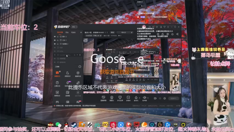This screenshot has width=234, height=132.
Task: Edit the 永劫无间 game category tag
Action: pyautogui.click(x=94, y=35)
